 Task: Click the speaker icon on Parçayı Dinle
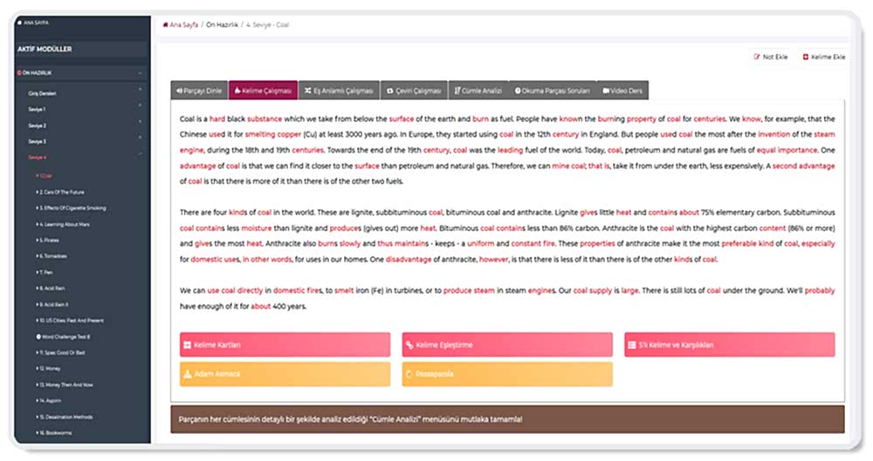pyautogui.click(x=179, y=91)
